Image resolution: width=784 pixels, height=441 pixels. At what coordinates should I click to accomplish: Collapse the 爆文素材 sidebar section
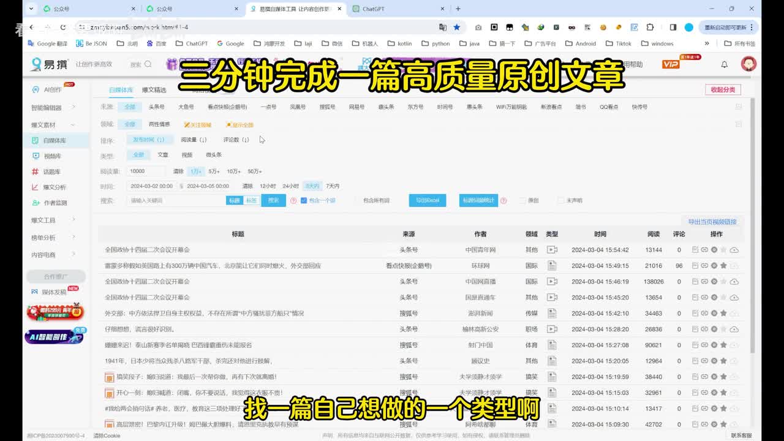pyautogui.click(x=54, y=125)
